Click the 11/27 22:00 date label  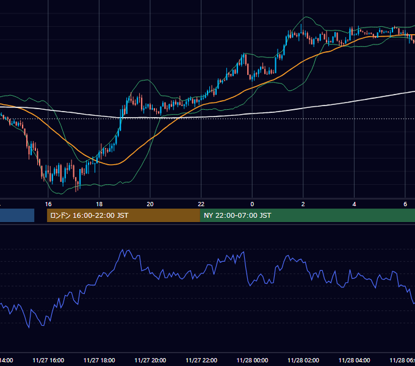201,360
